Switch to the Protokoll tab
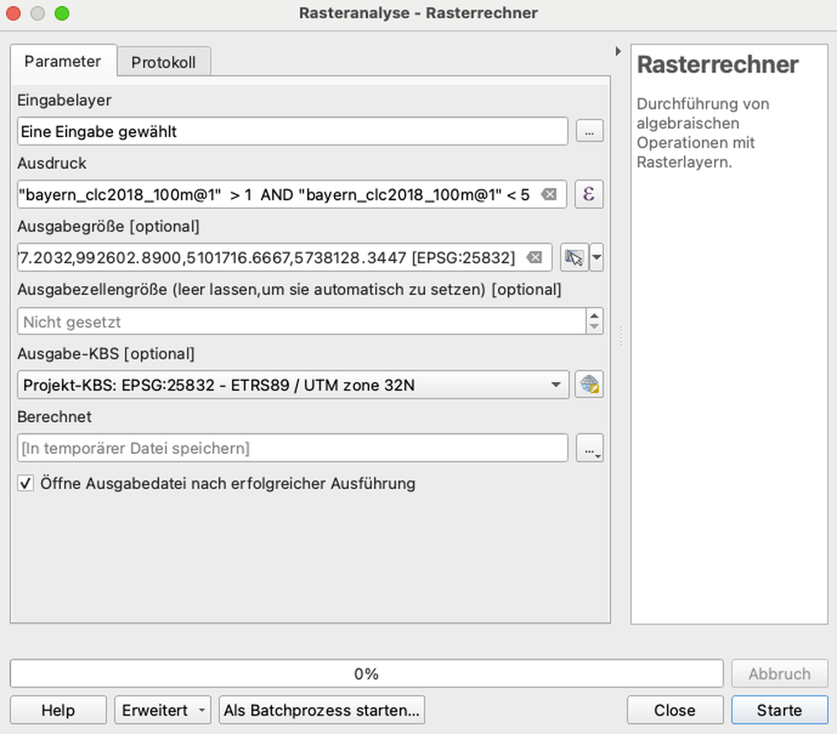The height and width of the screenshot is (734, 837). coord(164,61)
